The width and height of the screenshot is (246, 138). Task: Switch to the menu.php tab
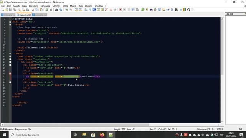(x=39, y=15)
